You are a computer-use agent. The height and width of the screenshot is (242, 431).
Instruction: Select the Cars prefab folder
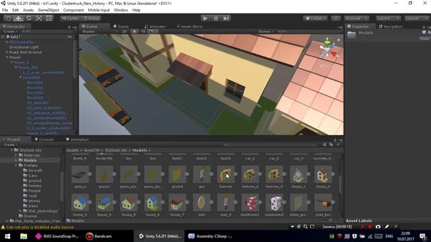32,175
